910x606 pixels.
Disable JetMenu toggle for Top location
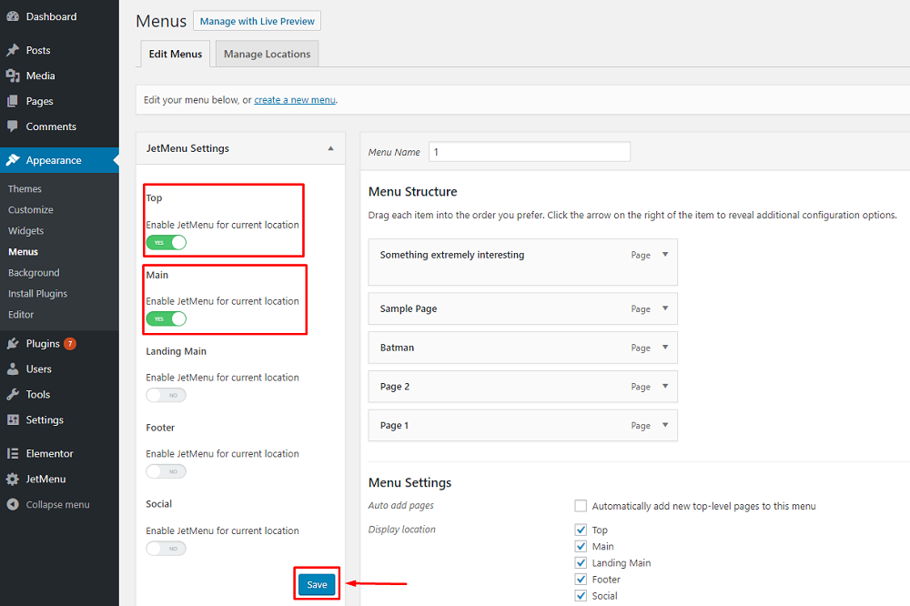(x=166, y=242)
